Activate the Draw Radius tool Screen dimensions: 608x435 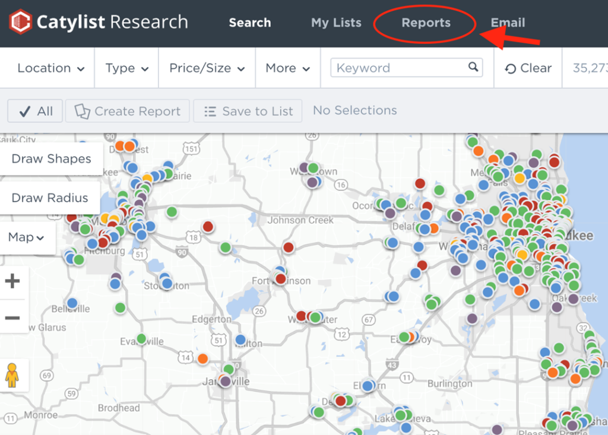point(50,198)
